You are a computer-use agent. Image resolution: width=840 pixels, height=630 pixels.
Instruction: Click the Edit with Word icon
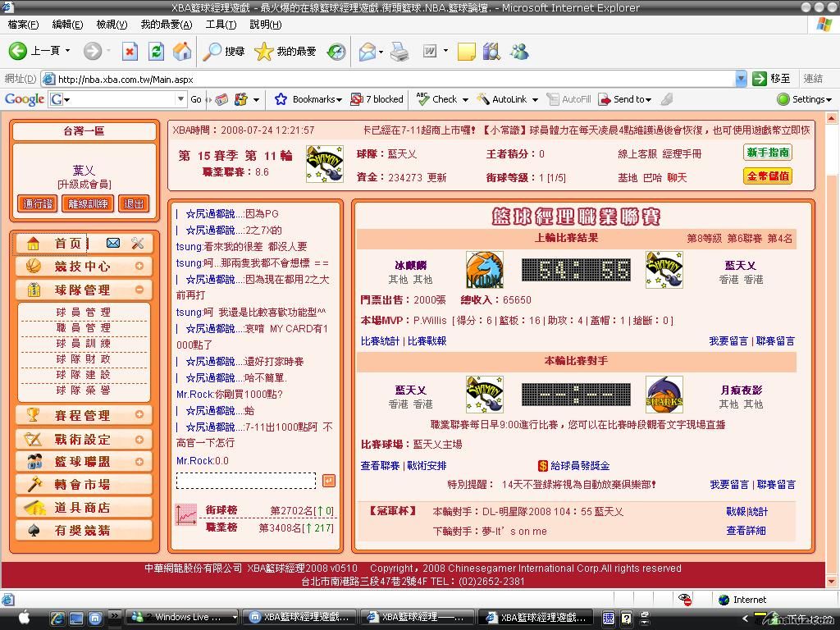pos(430,52)
